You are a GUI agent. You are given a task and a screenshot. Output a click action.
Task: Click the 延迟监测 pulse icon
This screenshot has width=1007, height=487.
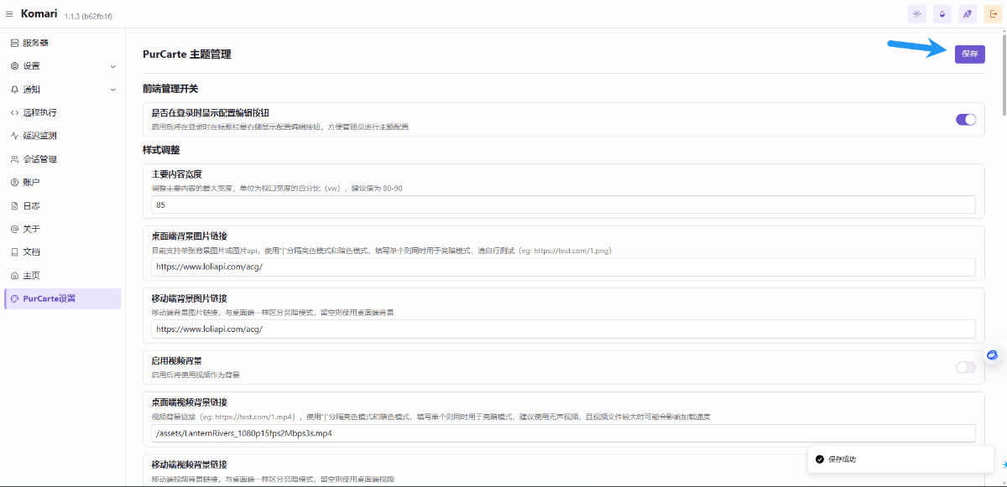click(x=14, y=136)
